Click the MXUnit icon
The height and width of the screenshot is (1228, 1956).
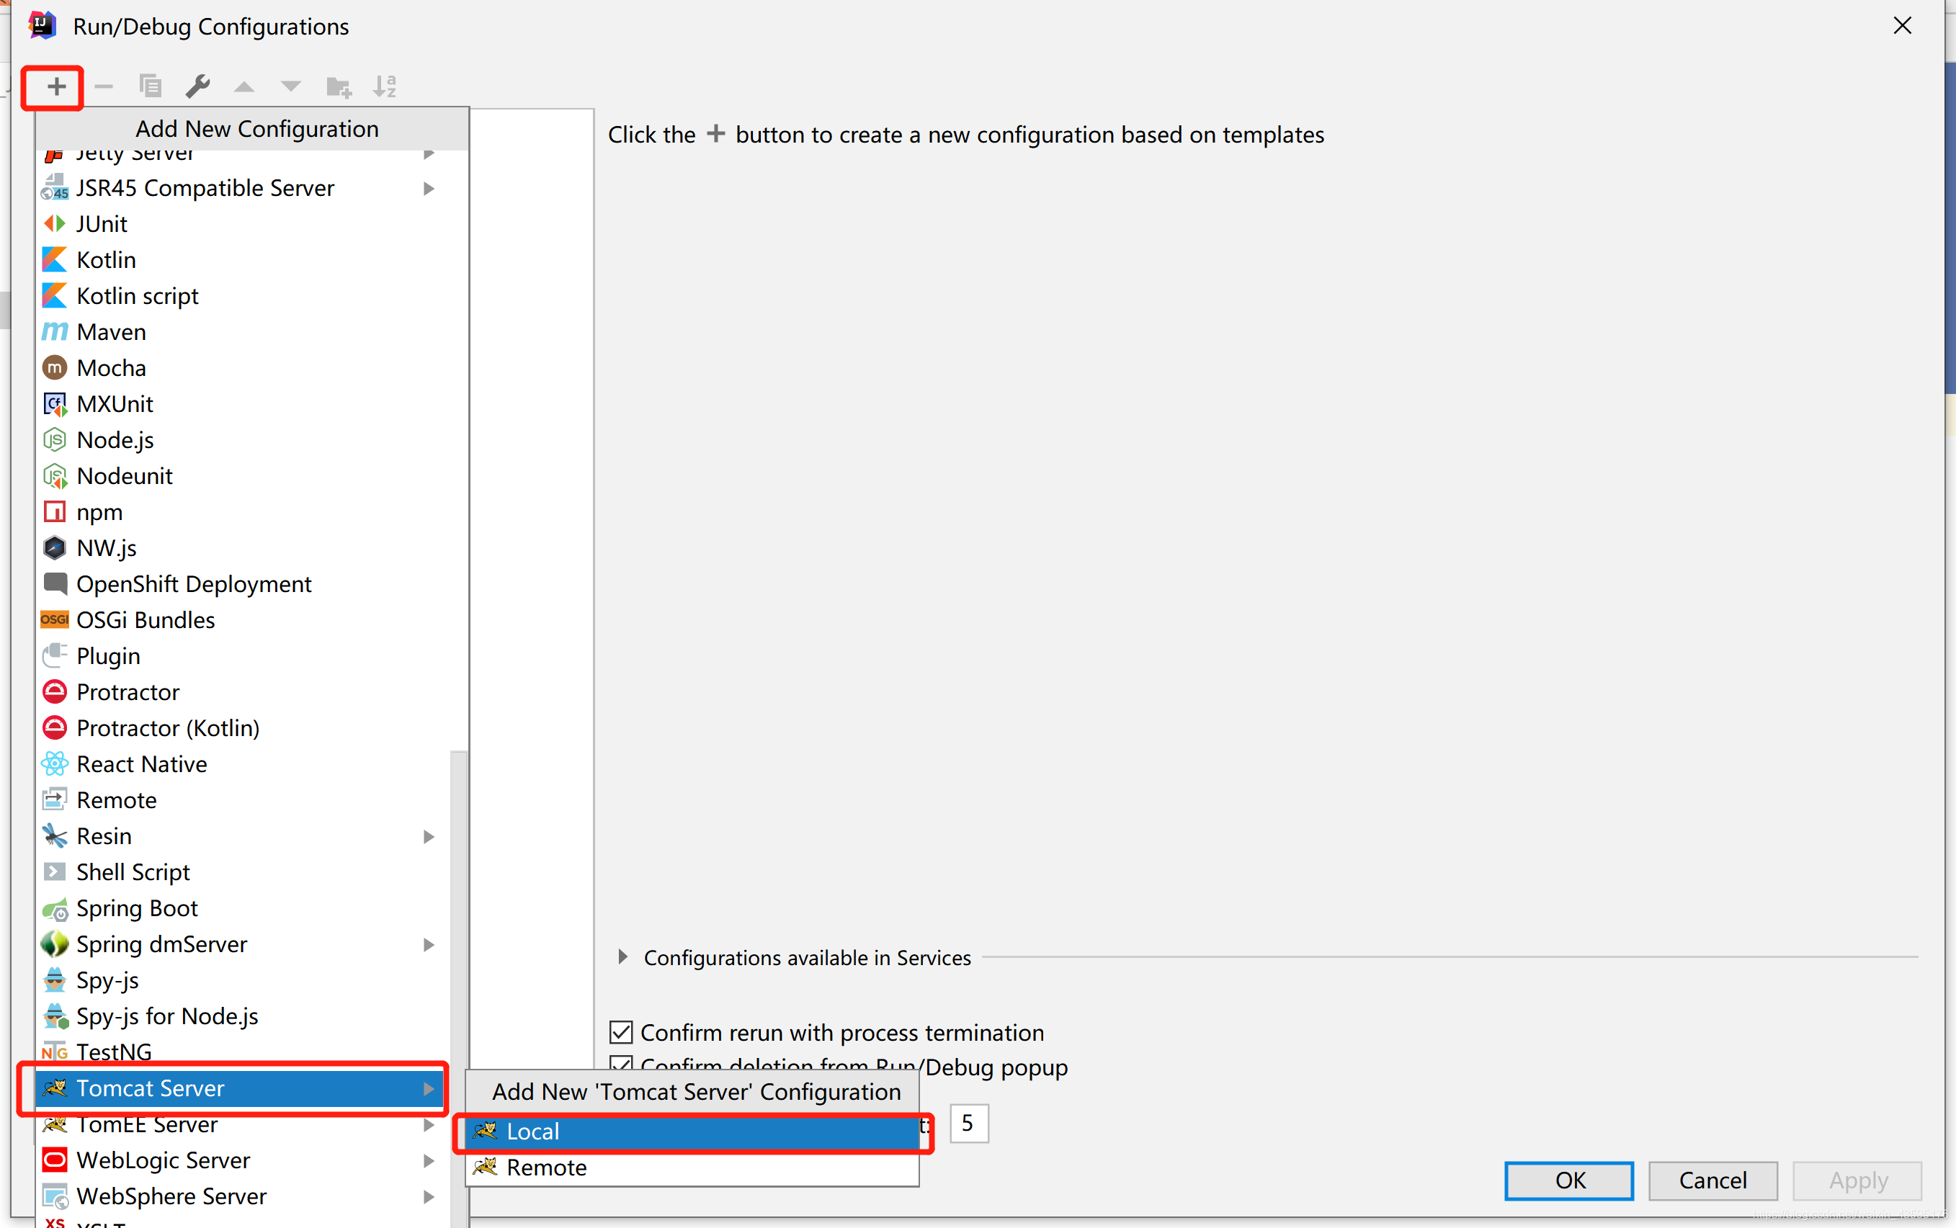(x=55, y=403)
